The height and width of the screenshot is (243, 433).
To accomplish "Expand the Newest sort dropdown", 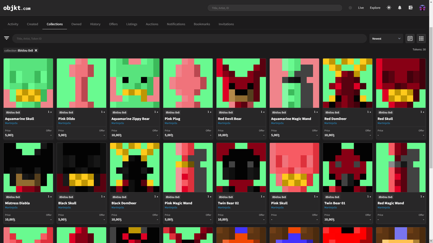I will point(386,39).
